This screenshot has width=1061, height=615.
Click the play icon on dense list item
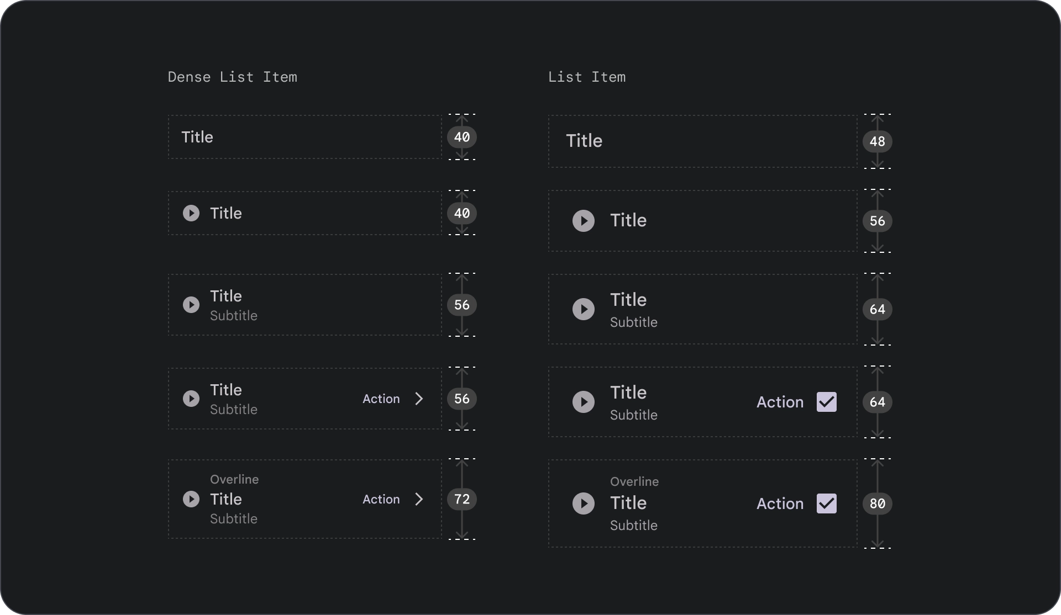click(191, 213)
